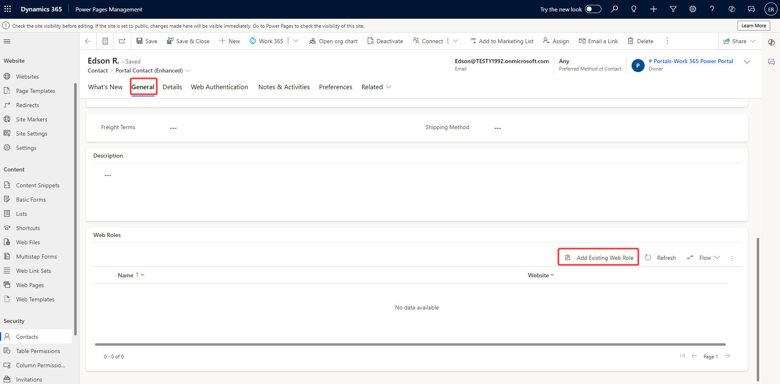Open the Web Authentication tab
Screen dimensions: 780x384
coord(219,87)
